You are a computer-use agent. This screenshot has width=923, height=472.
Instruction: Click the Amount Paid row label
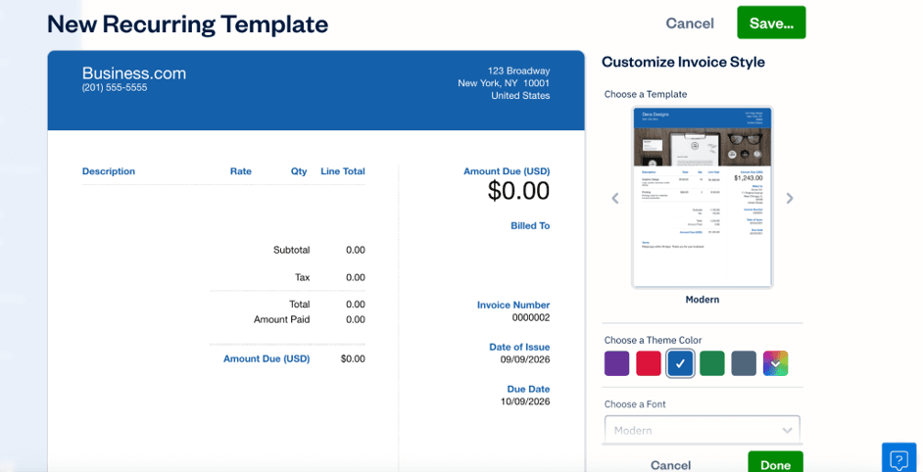pyautogui.click(x=282, y=319)
